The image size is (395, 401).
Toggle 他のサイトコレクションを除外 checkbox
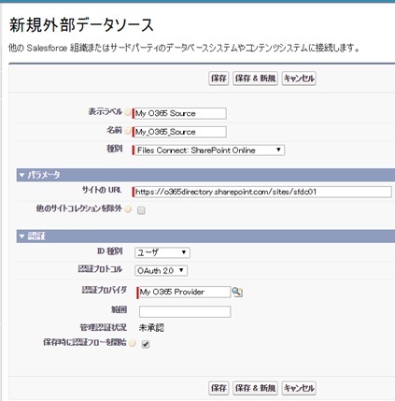point(141,210)
